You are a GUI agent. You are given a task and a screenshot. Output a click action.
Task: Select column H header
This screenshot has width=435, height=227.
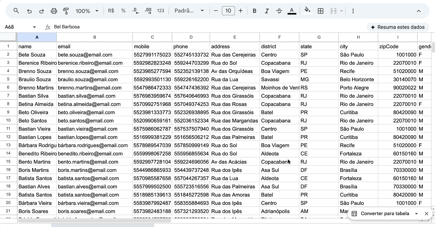358,37
